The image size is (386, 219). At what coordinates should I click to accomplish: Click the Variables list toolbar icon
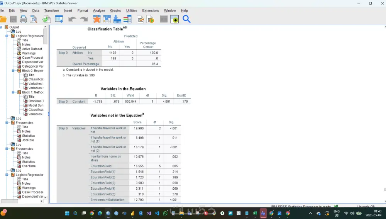coord(127,19)
